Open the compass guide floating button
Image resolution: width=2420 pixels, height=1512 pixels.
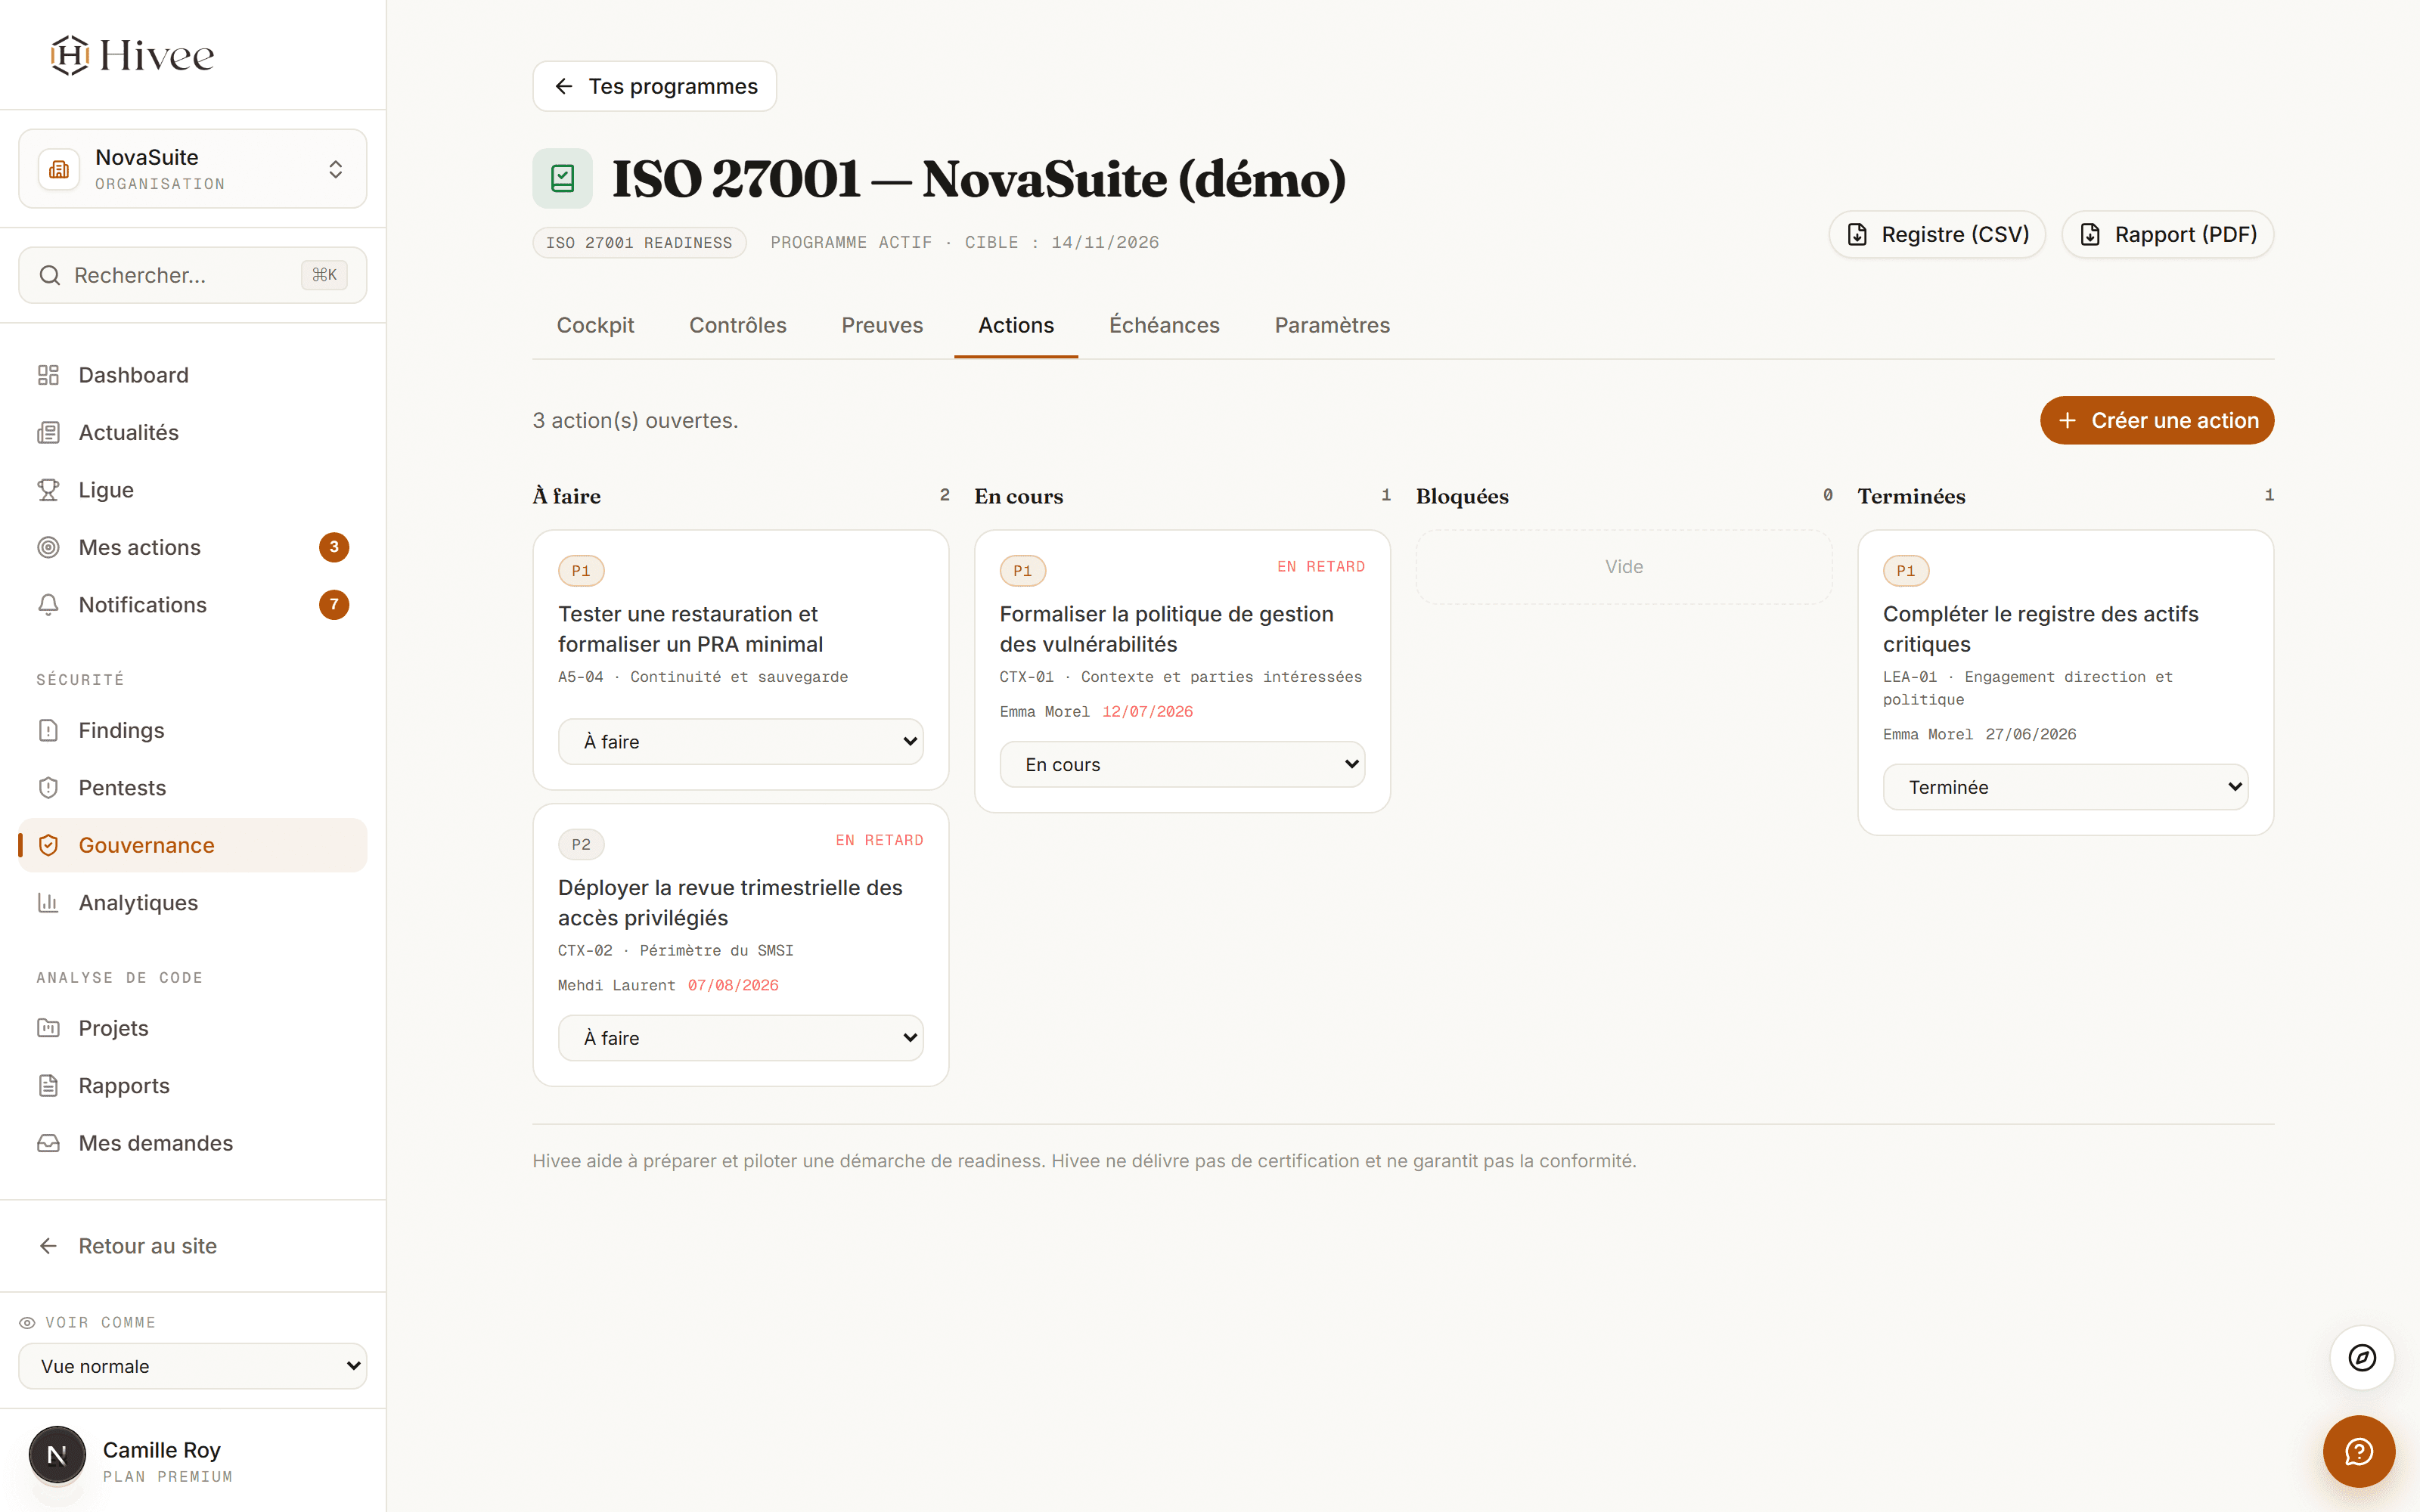2362,1357
